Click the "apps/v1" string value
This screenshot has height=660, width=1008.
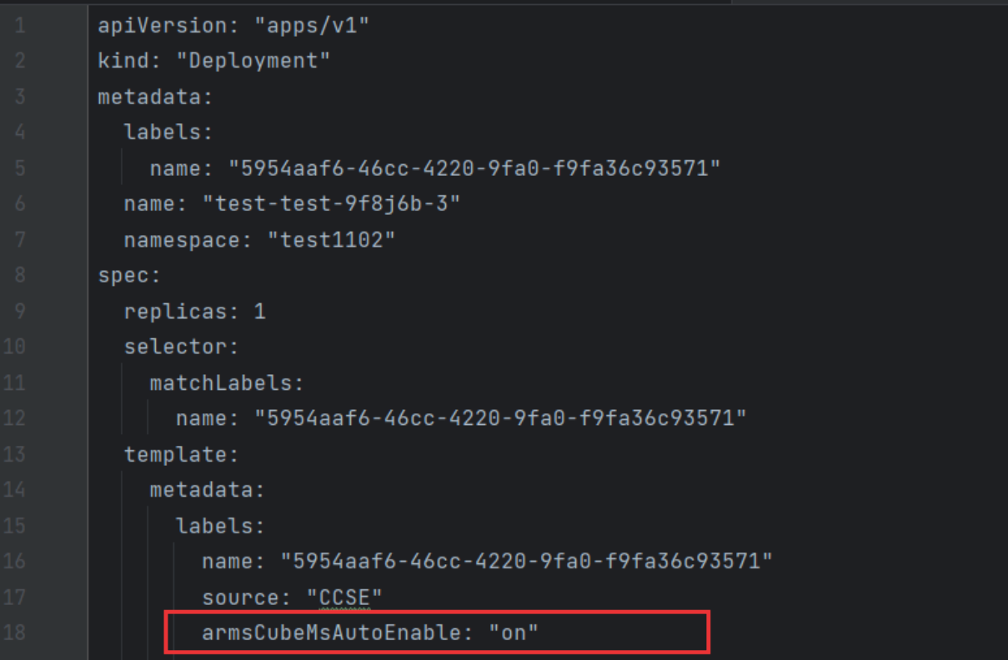pos(311,26)
